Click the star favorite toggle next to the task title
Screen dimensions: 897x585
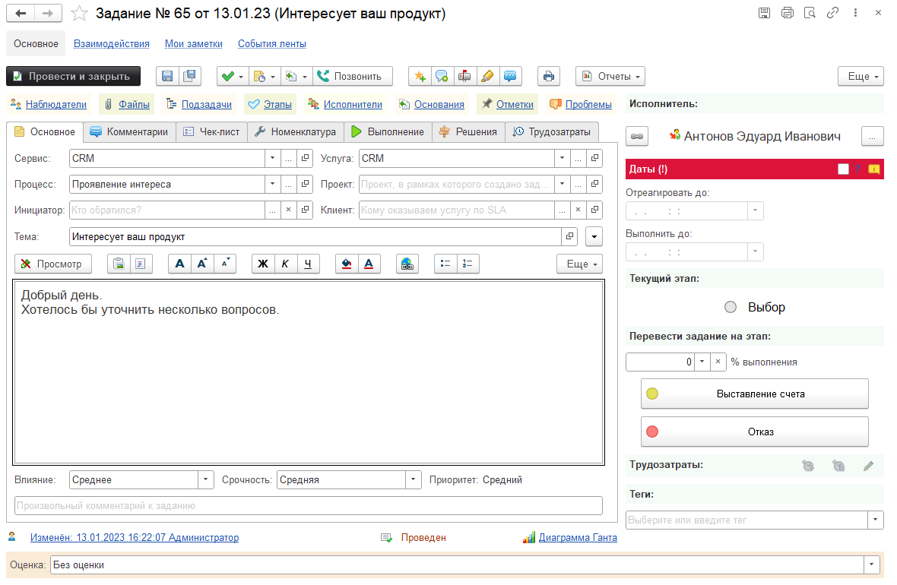[x=79, y=12]
